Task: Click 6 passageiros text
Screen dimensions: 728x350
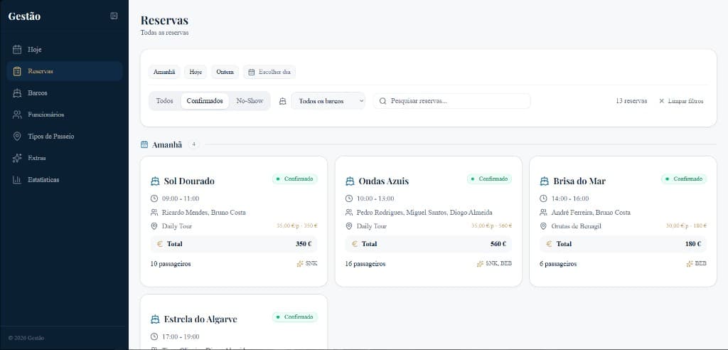Action: (558, 263)
